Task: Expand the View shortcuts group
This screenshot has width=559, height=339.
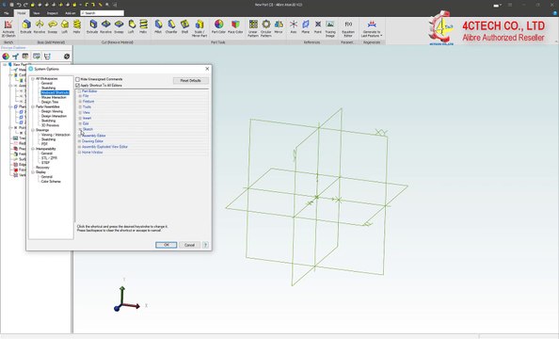Action: click(x=80, y=112)
